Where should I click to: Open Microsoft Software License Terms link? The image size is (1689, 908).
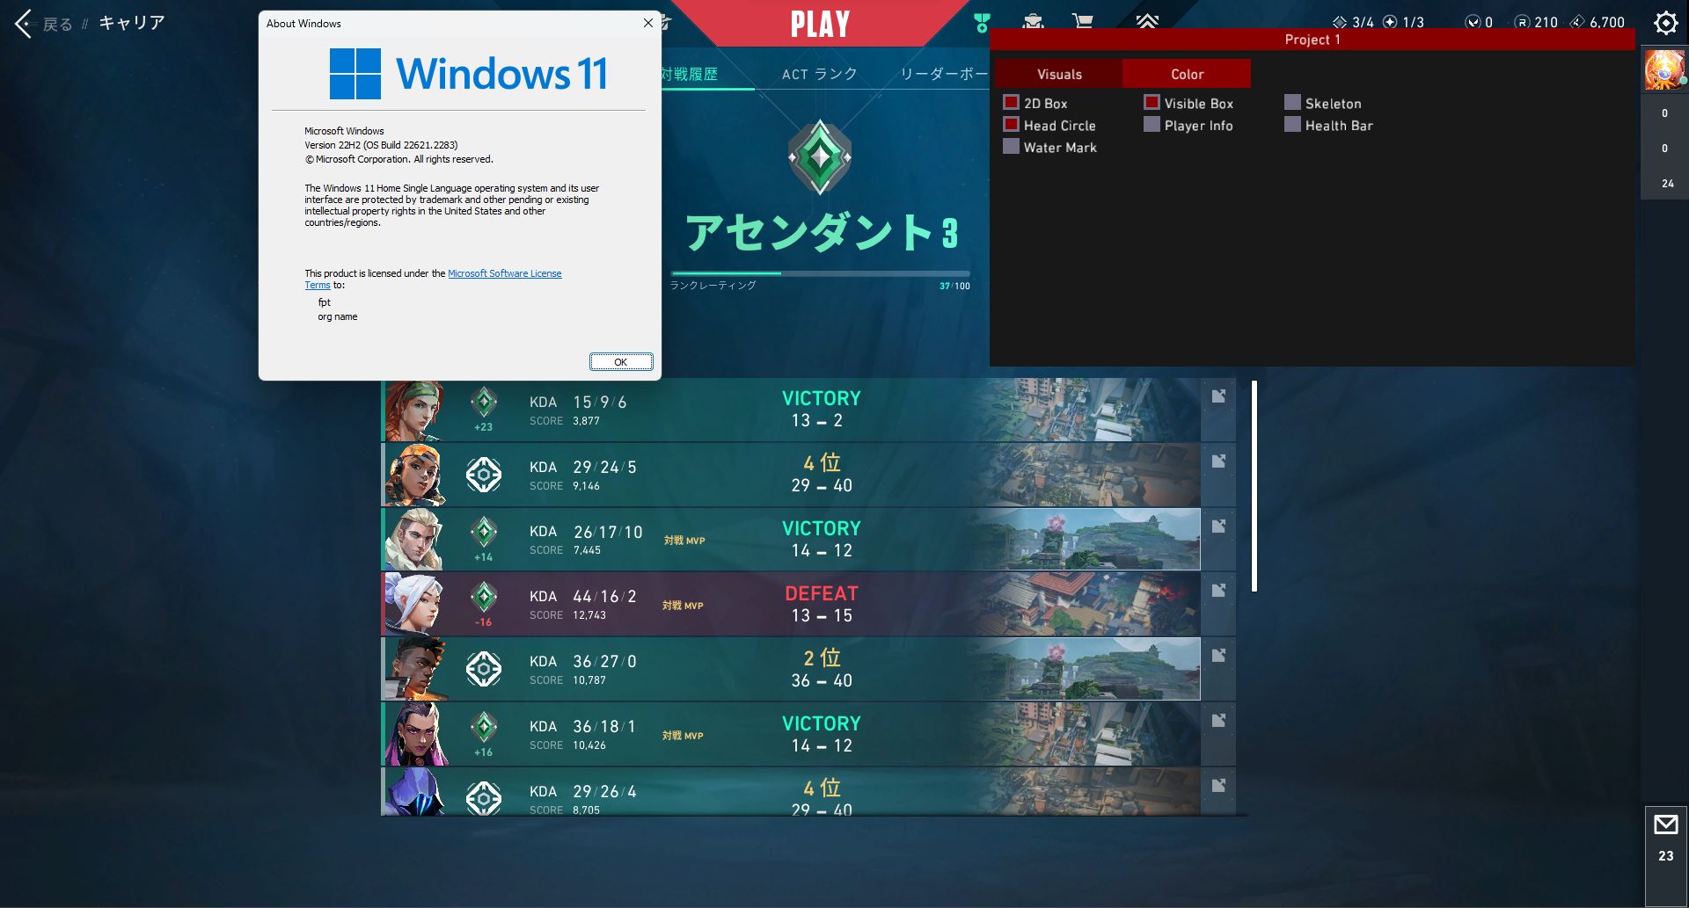[505, 273]
